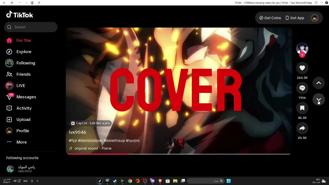Click the forward arrow in the title bar
This screenshot has width=329, height=185.
pyautogui.click(x=322, y=3)
